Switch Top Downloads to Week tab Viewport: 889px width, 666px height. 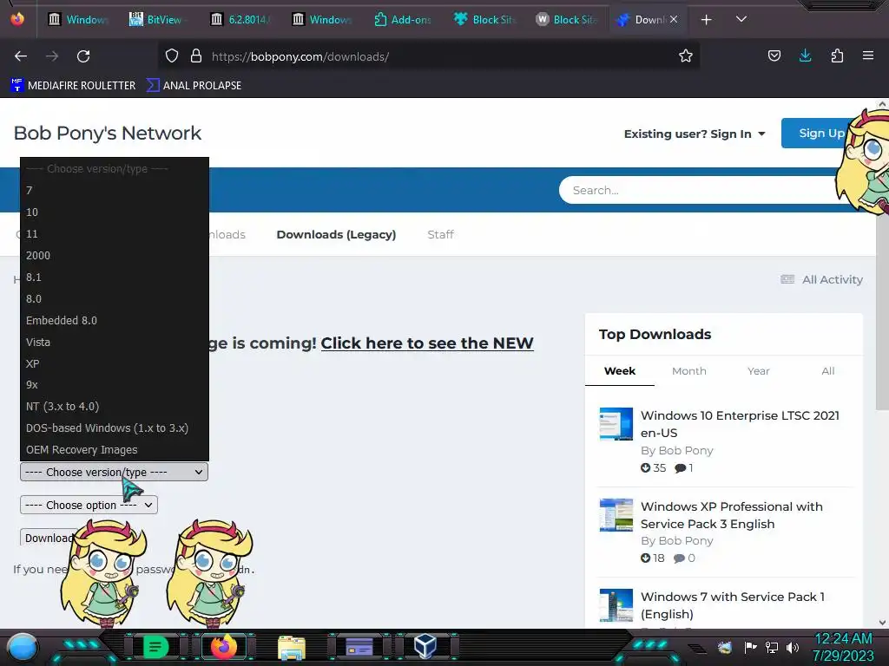pos(620,371)
